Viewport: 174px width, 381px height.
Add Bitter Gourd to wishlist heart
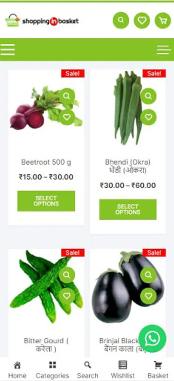pos(67,296)
